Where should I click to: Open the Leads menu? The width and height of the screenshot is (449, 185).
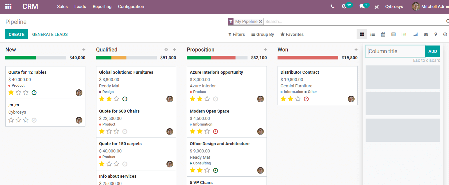[80, 7]
